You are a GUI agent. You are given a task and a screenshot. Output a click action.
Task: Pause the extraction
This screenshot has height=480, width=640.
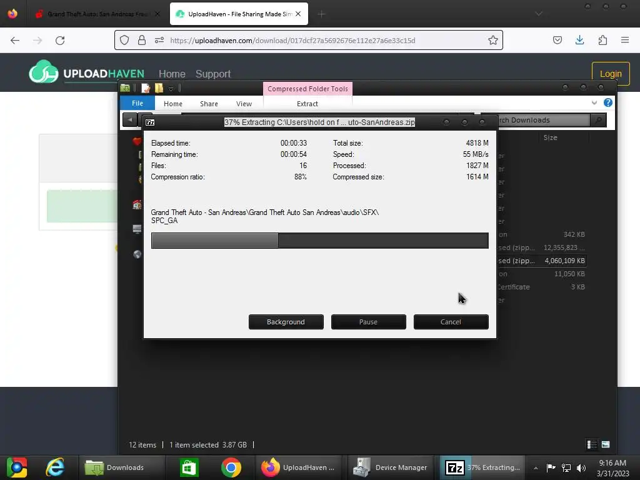pyautogui.click(x=368, y=322)
